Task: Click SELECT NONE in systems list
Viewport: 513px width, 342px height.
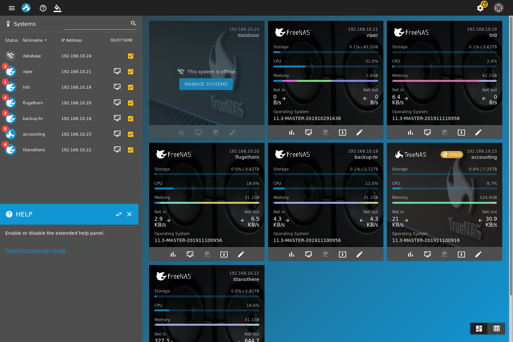Action: pos(121,40)
